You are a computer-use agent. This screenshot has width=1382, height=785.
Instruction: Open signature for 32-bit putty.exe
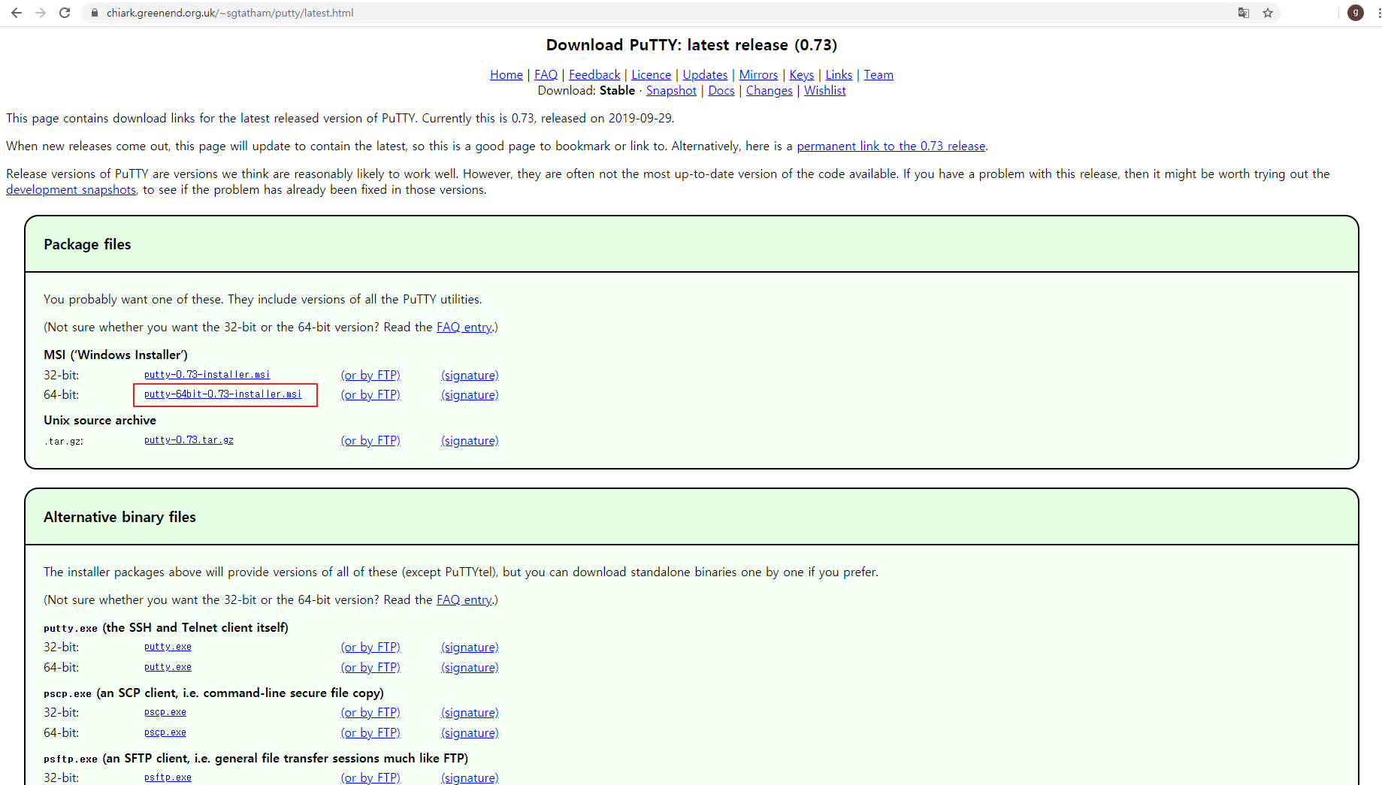coord(470,647)
